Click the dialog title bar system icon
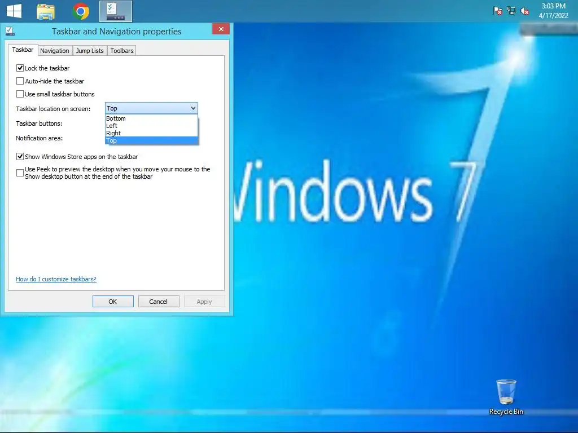The height and width of the screenshot is (433, 578). [x=10, y=32]
